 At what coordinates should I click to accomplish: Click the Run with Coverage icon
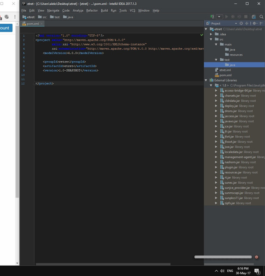coord(239,17)
